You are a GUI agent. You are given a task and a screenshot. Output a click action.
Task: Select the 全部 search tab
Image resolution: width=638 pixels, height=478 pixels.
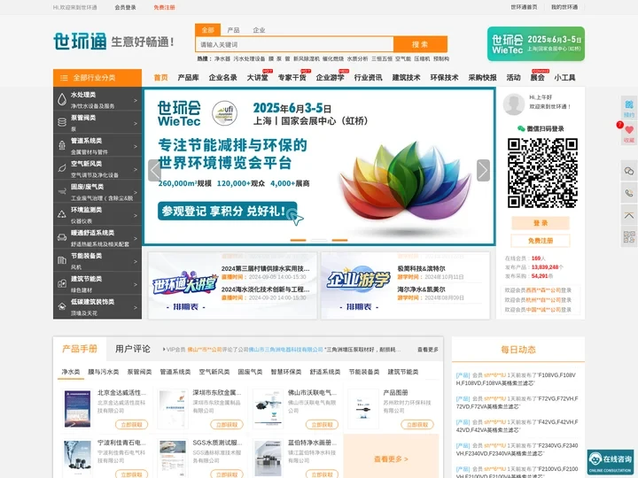tap(207, 30)
